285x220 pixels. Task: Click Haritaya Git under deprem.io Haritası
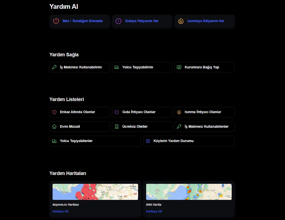pyautogui.click(x=60, y=211)
